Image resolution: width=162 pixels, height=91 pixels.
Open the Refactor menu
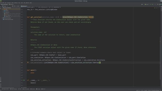16,3
